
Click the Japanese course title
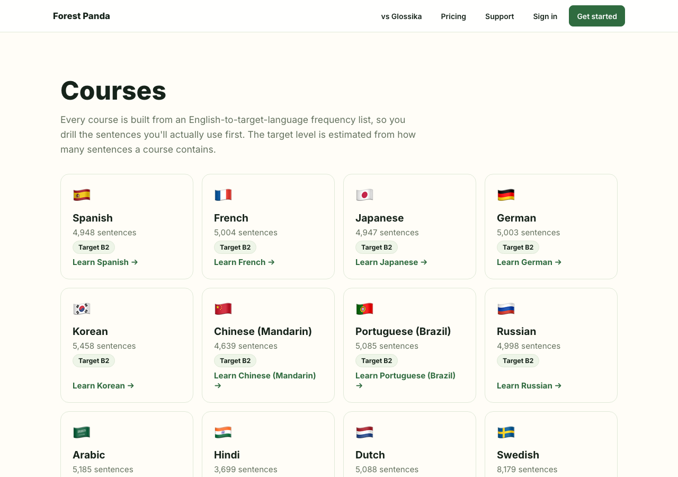point(379,218)
